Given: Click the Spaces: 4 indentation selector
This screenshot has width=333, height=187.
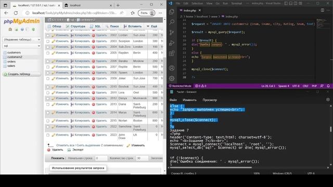Looking at the screenshot, I should click(x=284, y=86).
